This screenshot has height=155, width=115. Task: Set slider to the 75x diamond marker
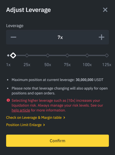tap(67, 55)
